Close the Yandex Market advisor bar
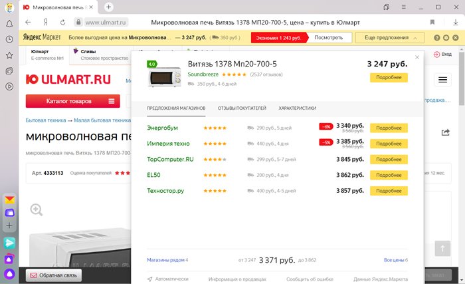Viewport: 465px width, 284px height. tap(456, 38)
